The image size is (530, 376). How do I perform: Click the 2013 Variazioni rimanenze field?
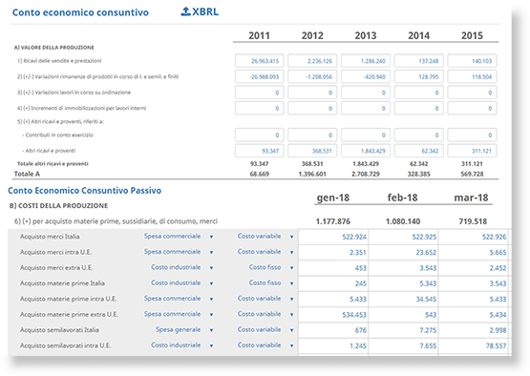tap(366, 76)
